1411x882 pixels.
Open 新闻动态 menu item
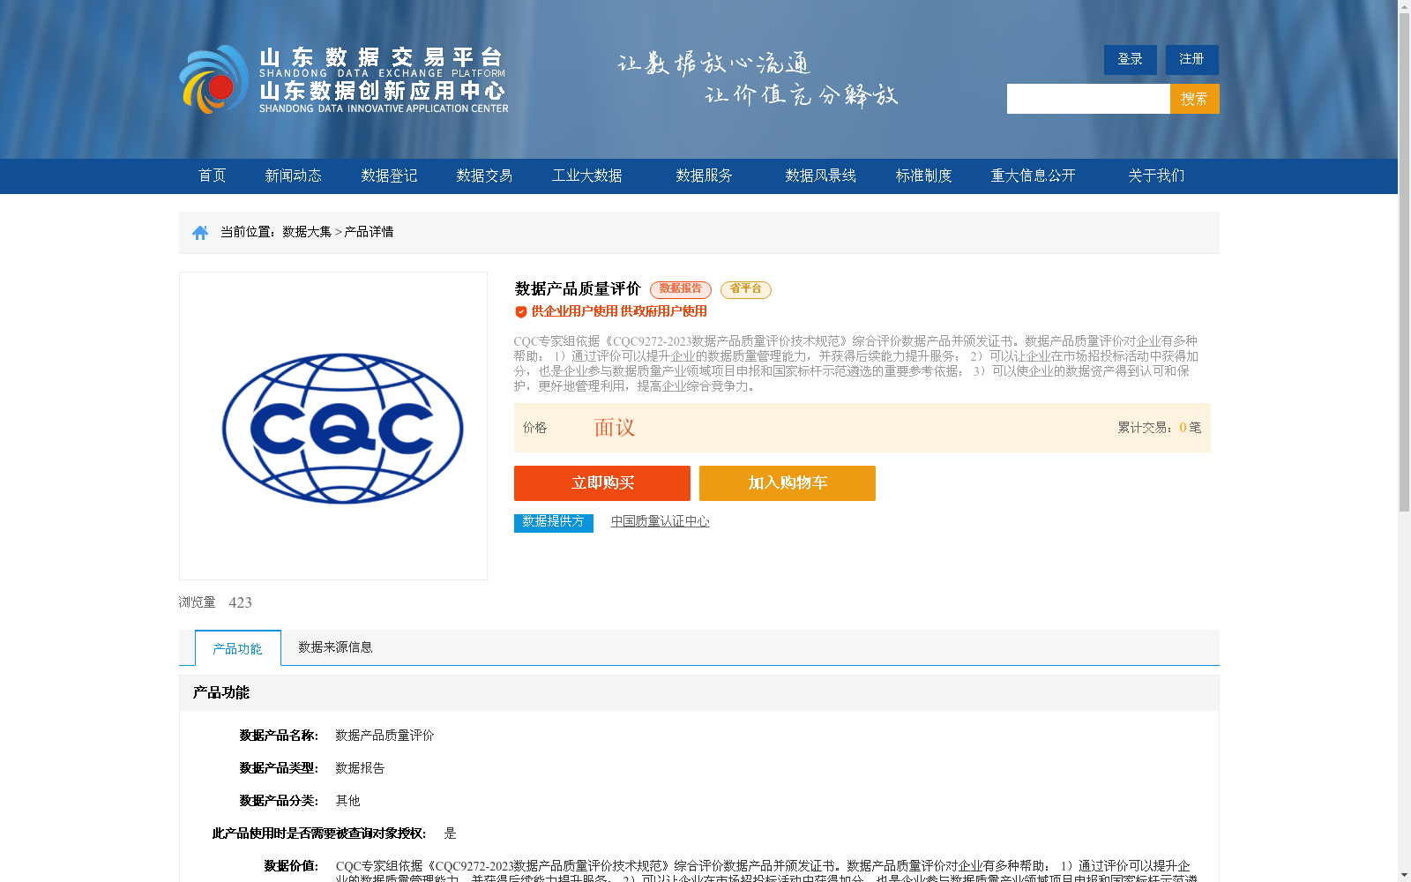point(293,176)
